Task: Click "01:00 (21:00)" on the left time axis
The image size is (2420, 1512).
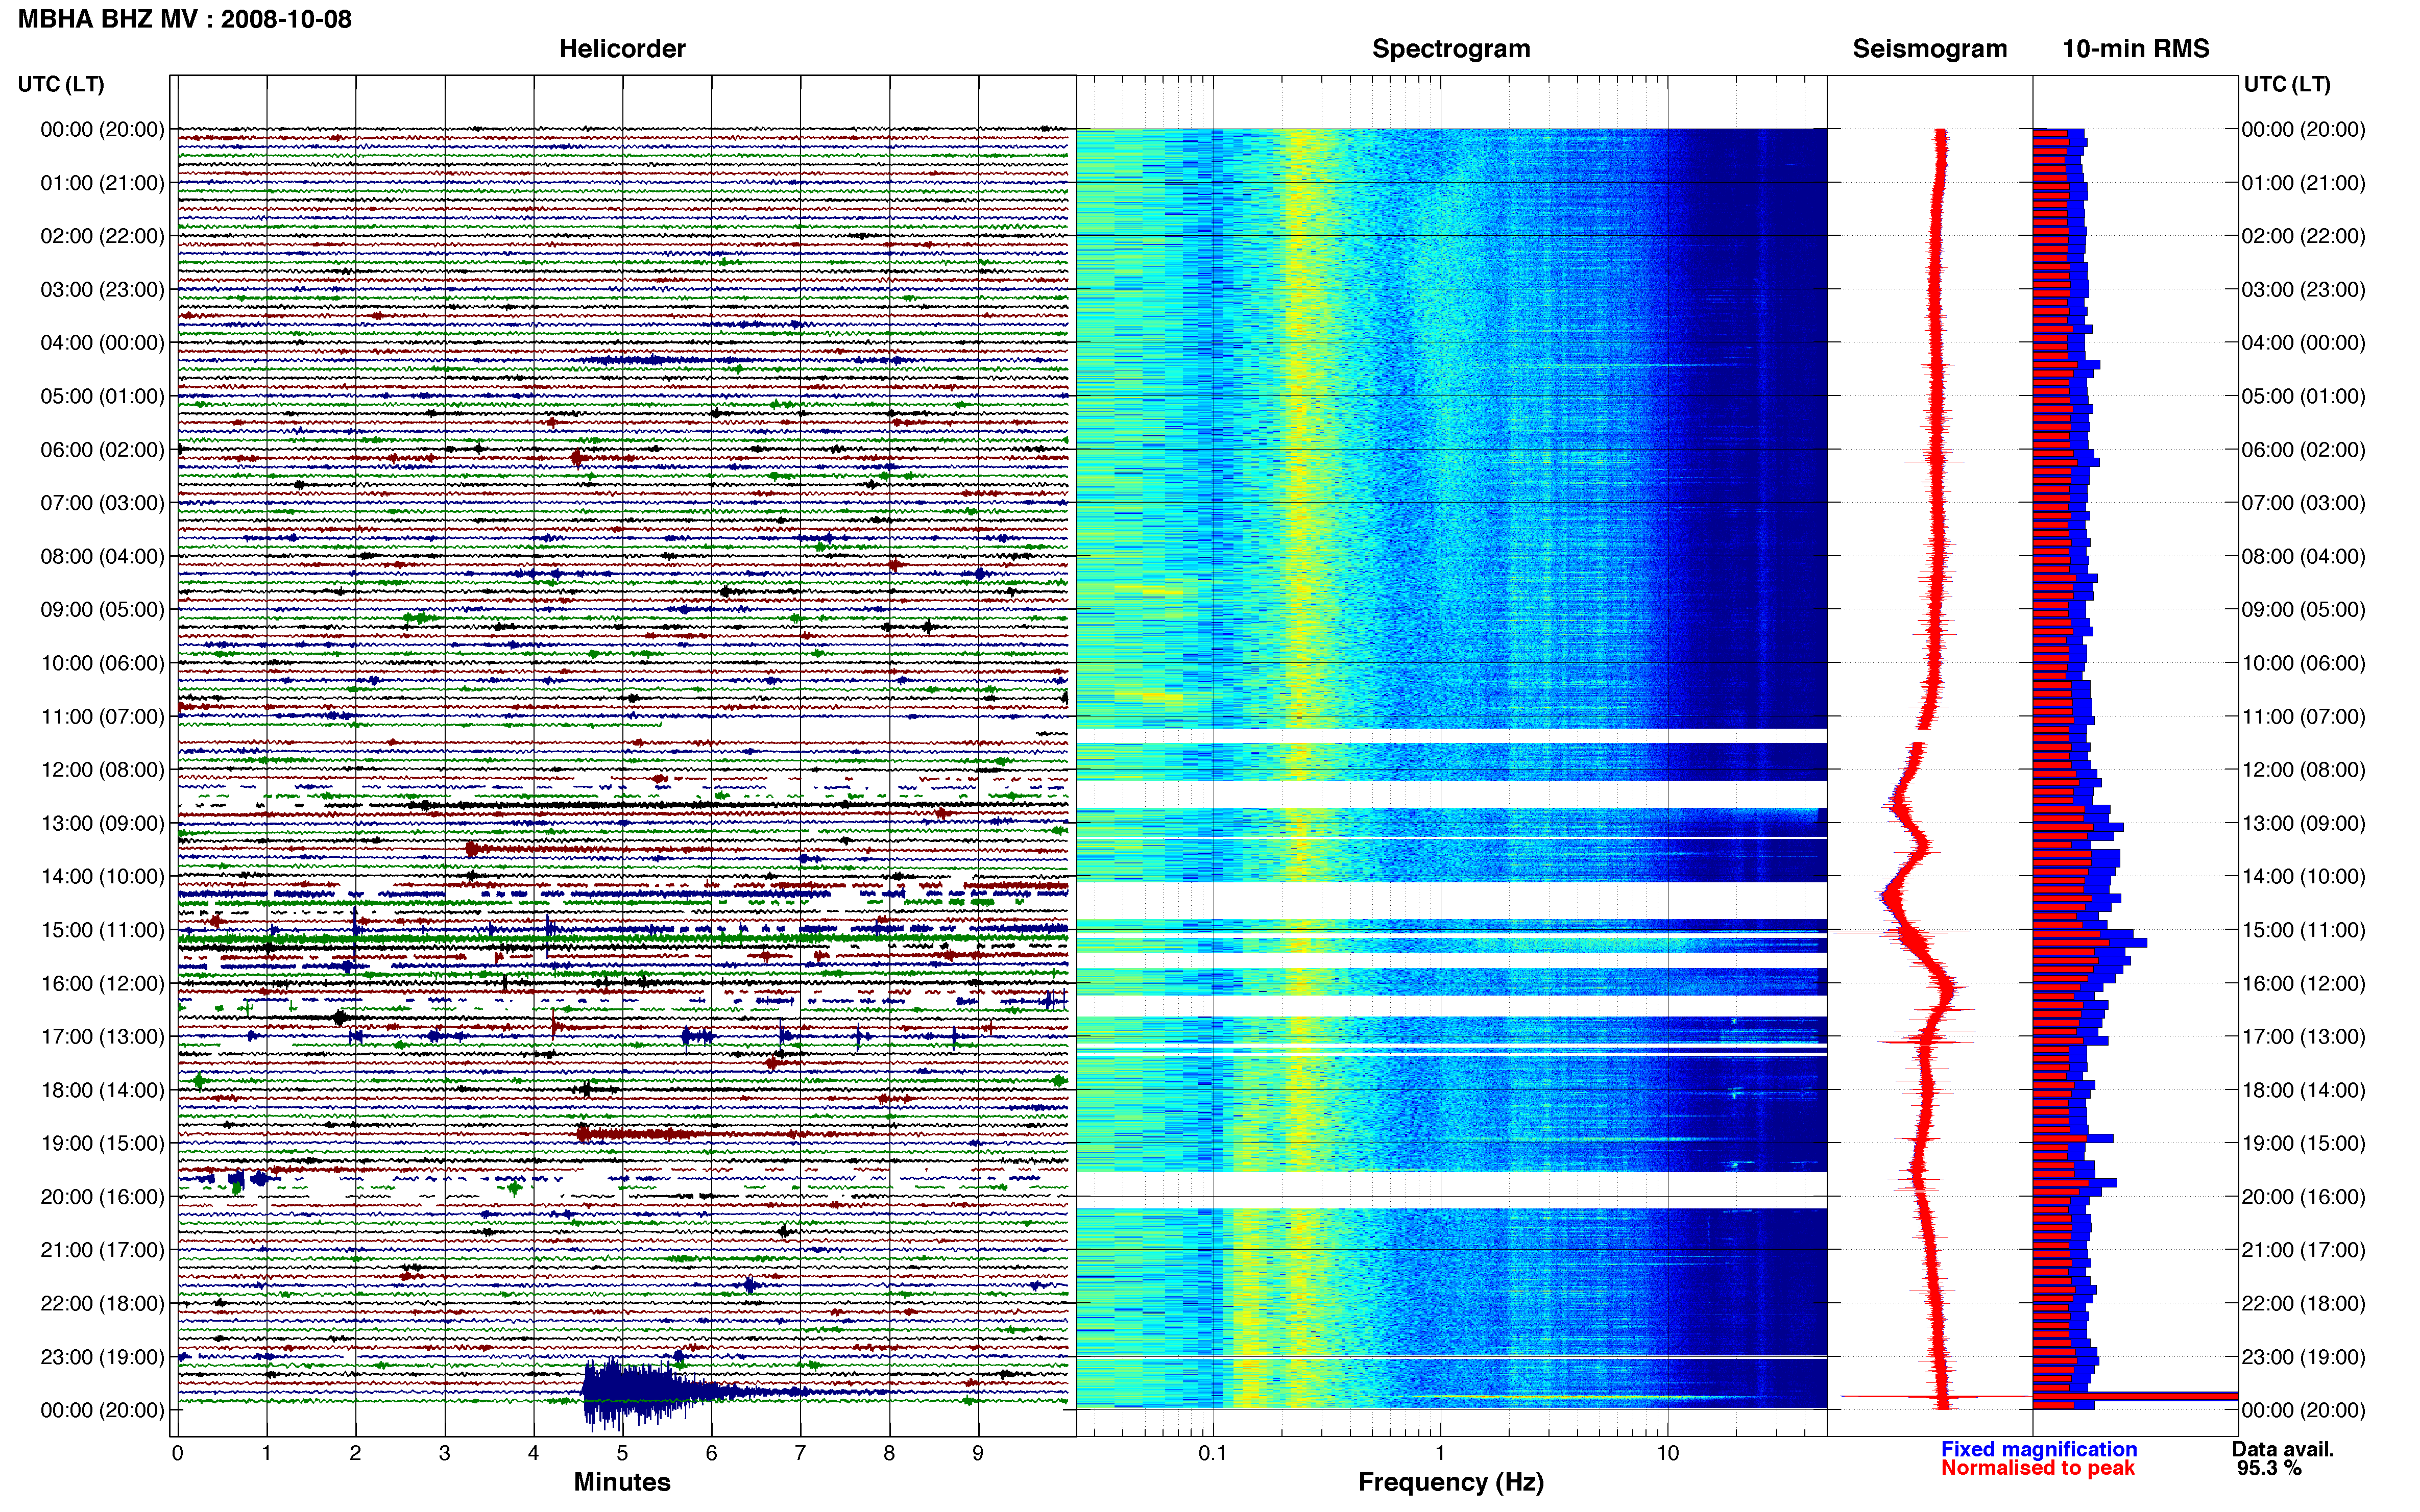Action: pos(102,183)
